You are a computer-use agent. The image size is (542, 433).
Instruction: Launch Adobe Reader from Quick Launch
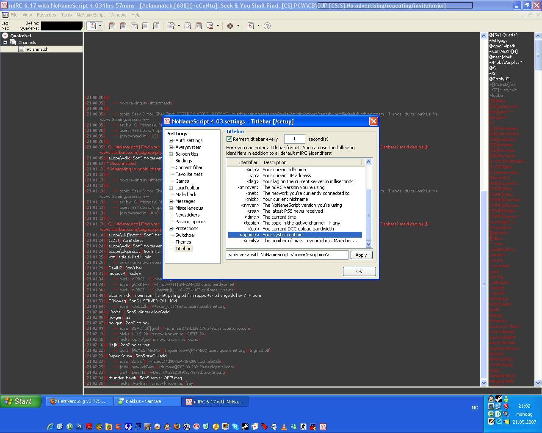coord(89,427)
